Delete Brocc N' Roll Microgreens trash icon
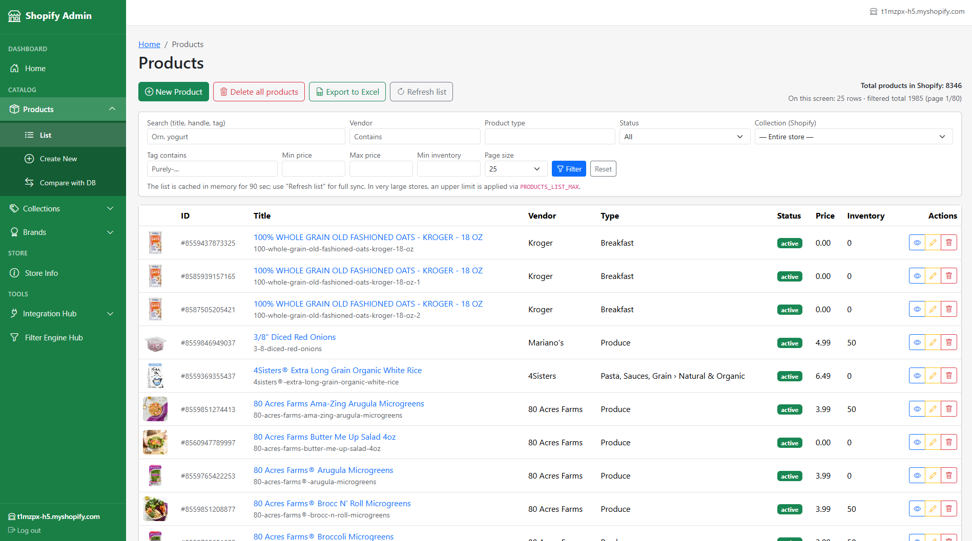 (949, 509)
